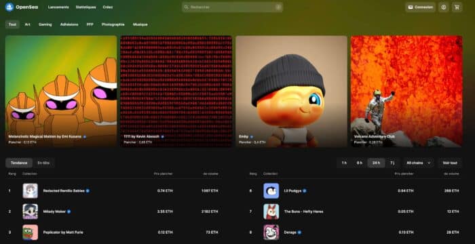Open Lil Pudgys penguin avatar
The height and width of the screenshot is (244, 475).
click(271, 190)
